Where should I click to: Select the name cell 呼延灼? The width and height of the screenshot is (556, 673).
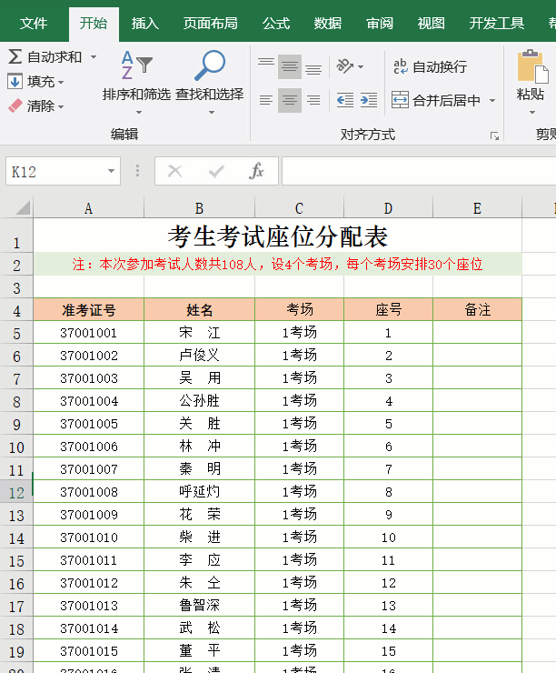tap(199, 492)
